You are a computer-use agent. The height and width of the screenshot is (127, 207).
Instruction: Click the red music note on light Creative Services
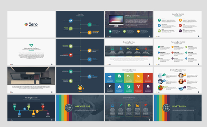pyautogui.click(x=146, y=49)
